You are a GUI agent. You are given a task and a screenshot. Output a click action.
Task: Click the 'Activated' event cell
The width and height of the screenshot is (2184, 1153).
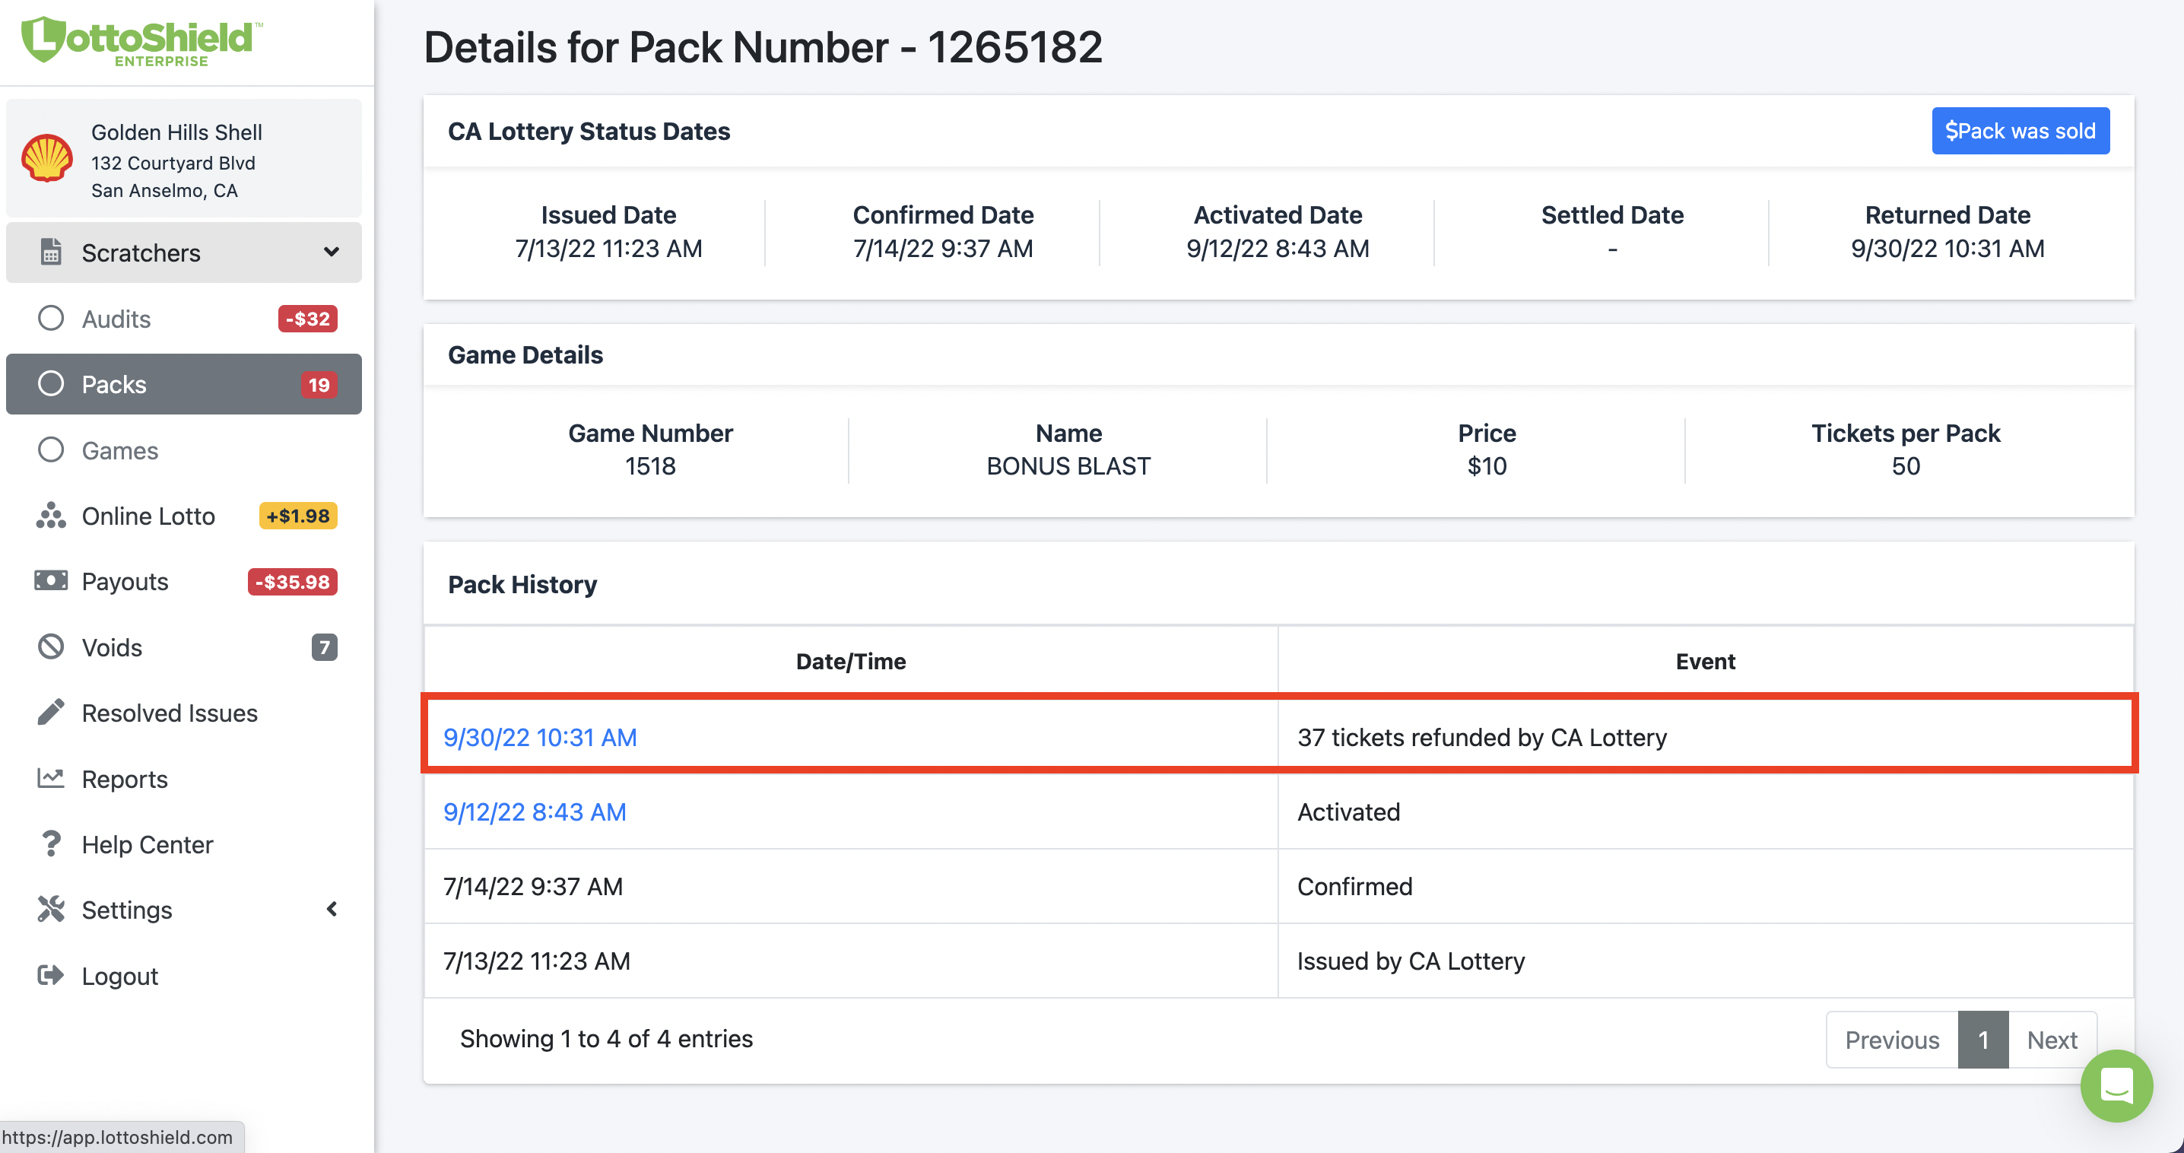tap(1705, 812)
